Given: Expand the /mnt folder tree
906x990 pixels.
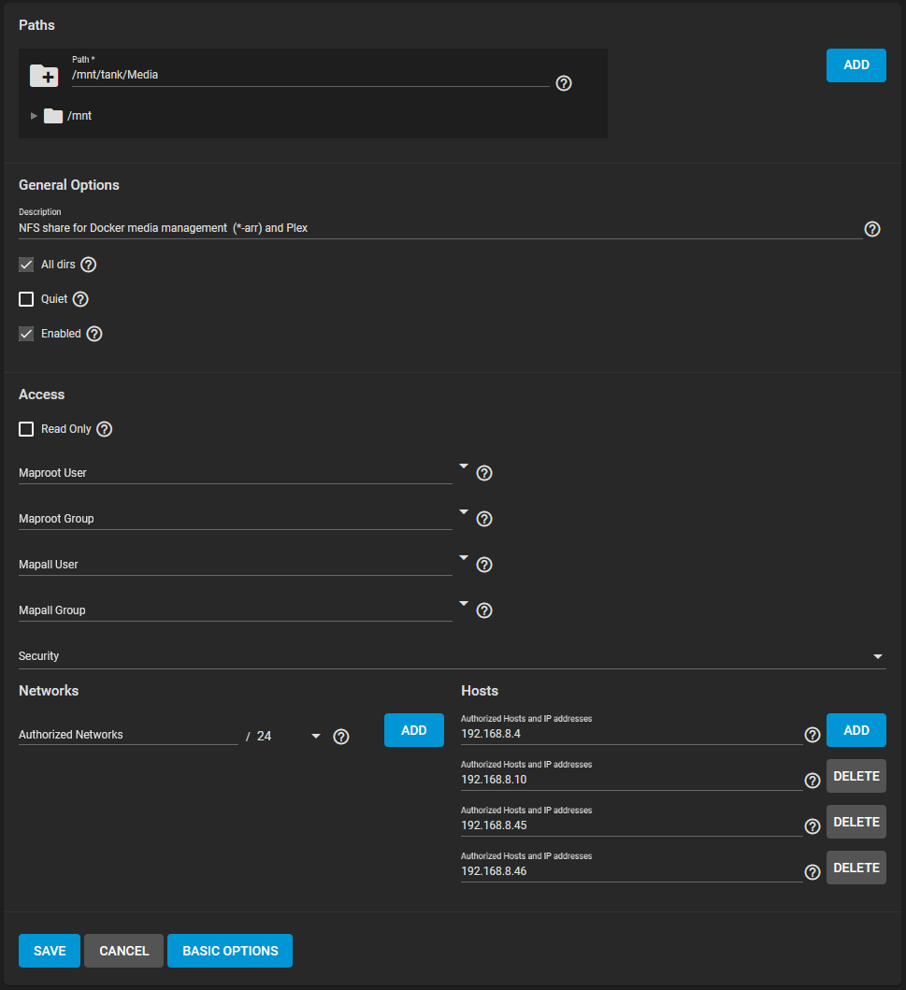Looking at the screenshot, I should click(35, 116).
